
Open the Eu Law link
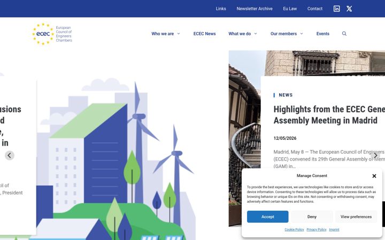click(x=290, y=9)
